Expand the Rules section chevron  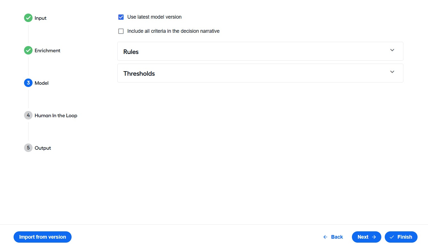(392, 50)
